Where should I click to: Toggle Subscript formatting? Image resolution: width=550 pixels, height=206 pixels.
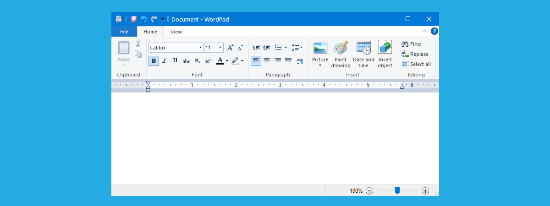[197, 60]
